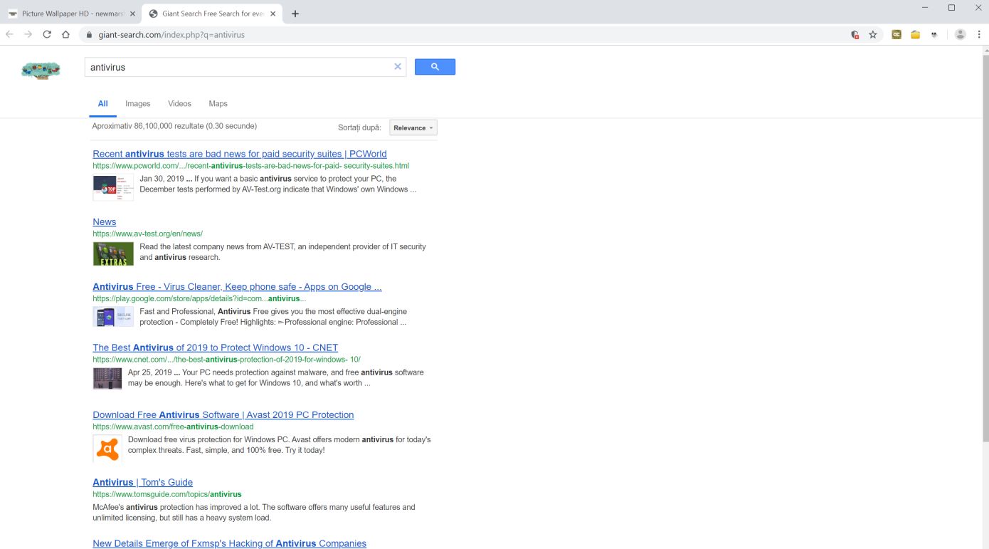Open the CNET Best Antivirus of 2019 result
This screenshot has height=549, width=989.
pos(216,348)
